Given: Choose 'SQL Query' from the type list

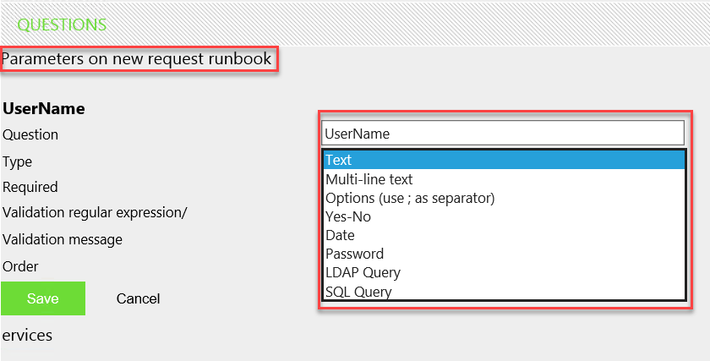Looking at the screenshot, I should [x=358, y=292].
